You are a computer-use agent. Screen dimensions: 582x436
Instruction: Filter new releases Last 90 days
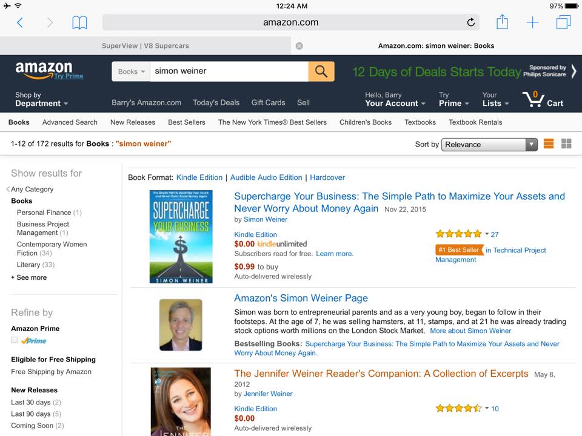[36, 414]
